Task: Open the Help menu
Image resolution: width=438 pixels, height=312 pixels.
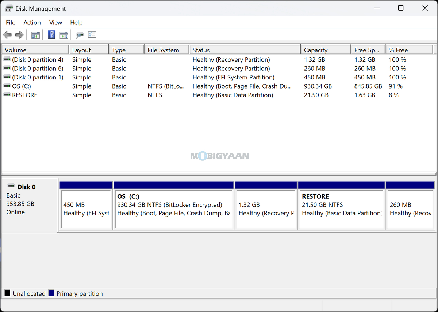Action: 76,23
